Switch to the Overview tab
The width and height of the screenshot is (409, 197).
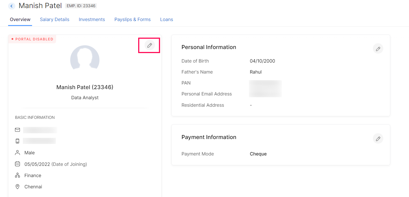coord(20,20)
